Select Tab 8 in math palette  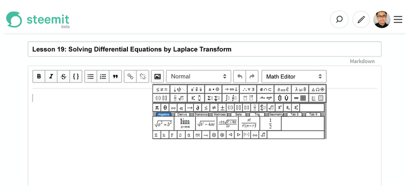pyautogui.click(x=295, y=115)
